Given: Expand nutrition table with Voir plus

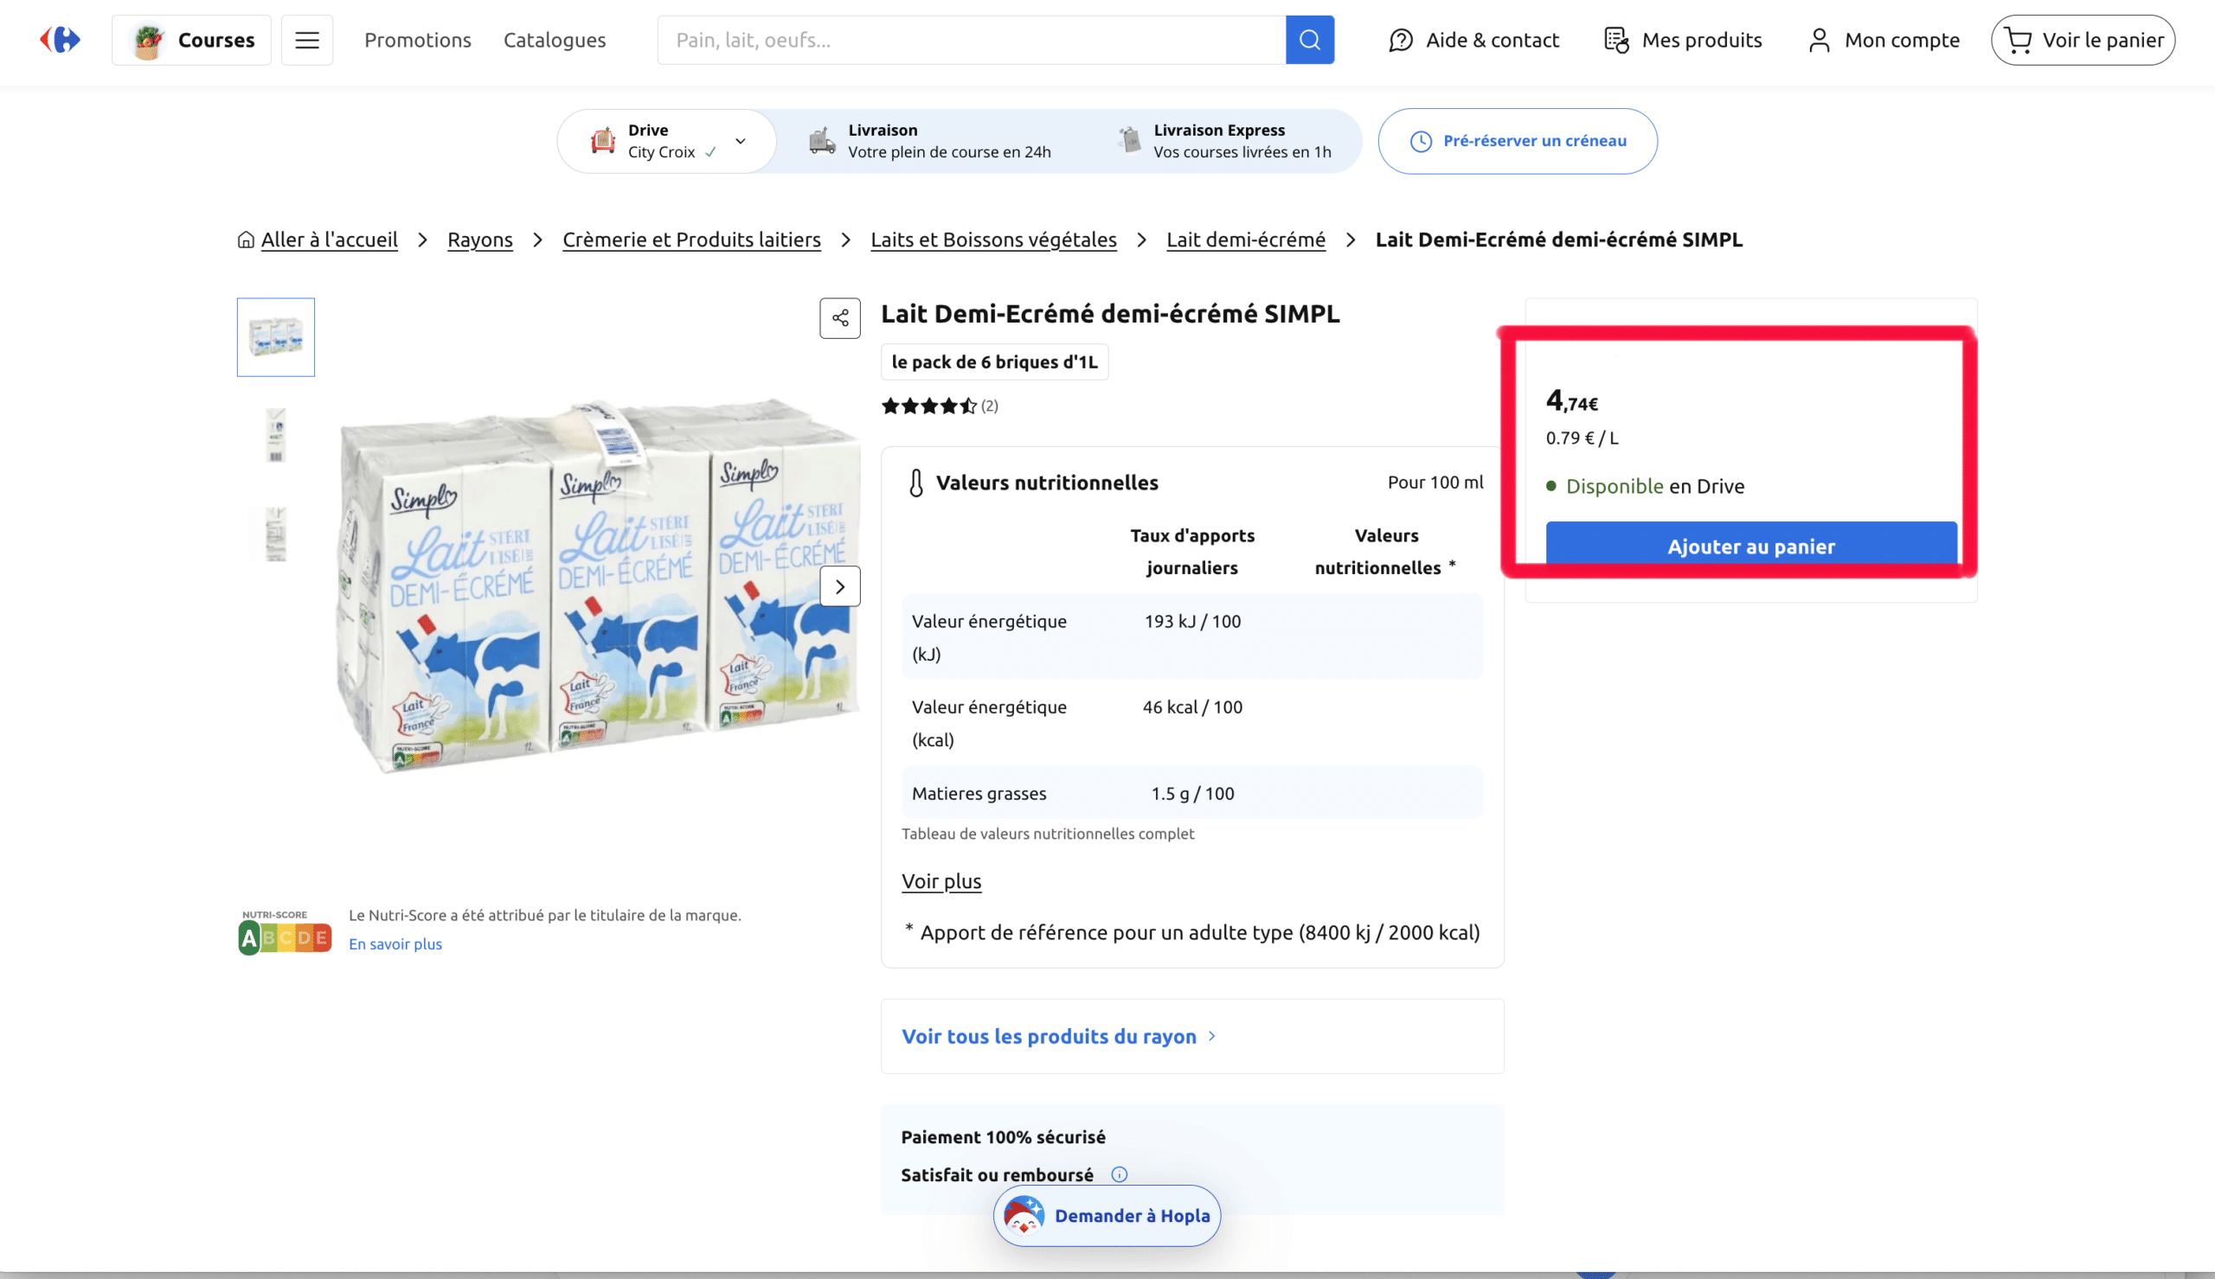Looking at the screenshot, I should coord(941,881).
